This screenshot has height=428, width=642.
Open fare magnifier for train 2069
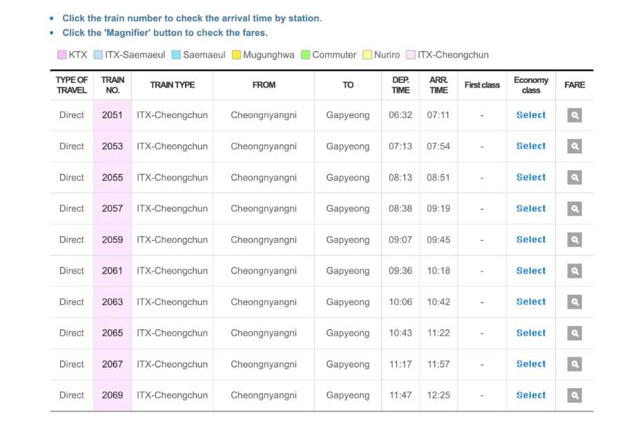[574, 396]
